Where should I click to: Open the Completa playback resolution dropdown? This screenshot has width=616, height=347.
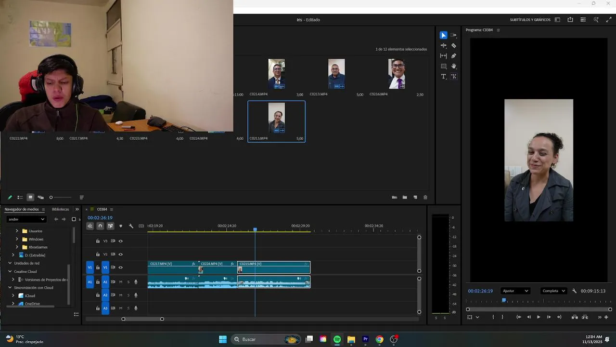[553, 291]
